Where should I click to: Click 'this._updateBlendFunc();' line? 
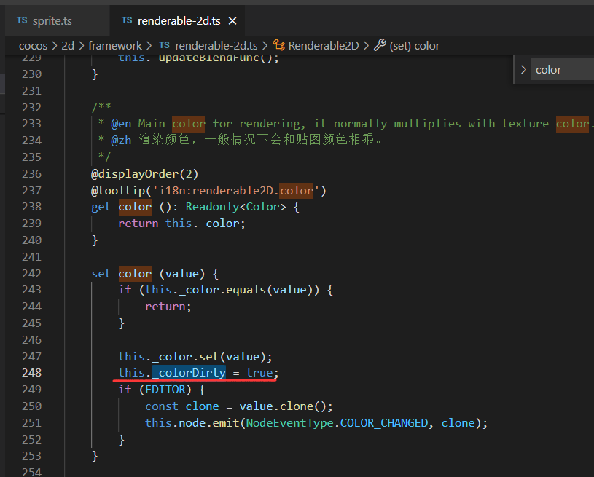pyautogui.click(x=198, y=58)
